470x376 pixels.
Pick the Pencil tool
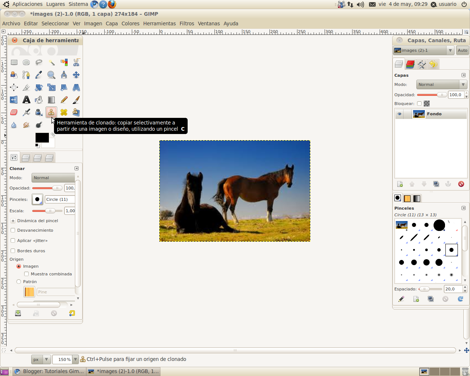(64, 100)
